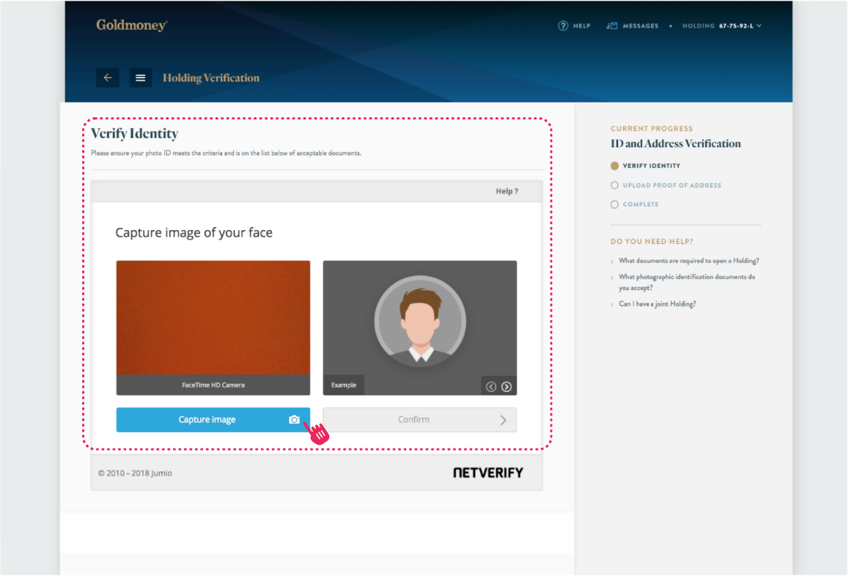Click chevron beside 'What photographic identification documents'
Screen dimensions: 849x576
coord(612,278)
